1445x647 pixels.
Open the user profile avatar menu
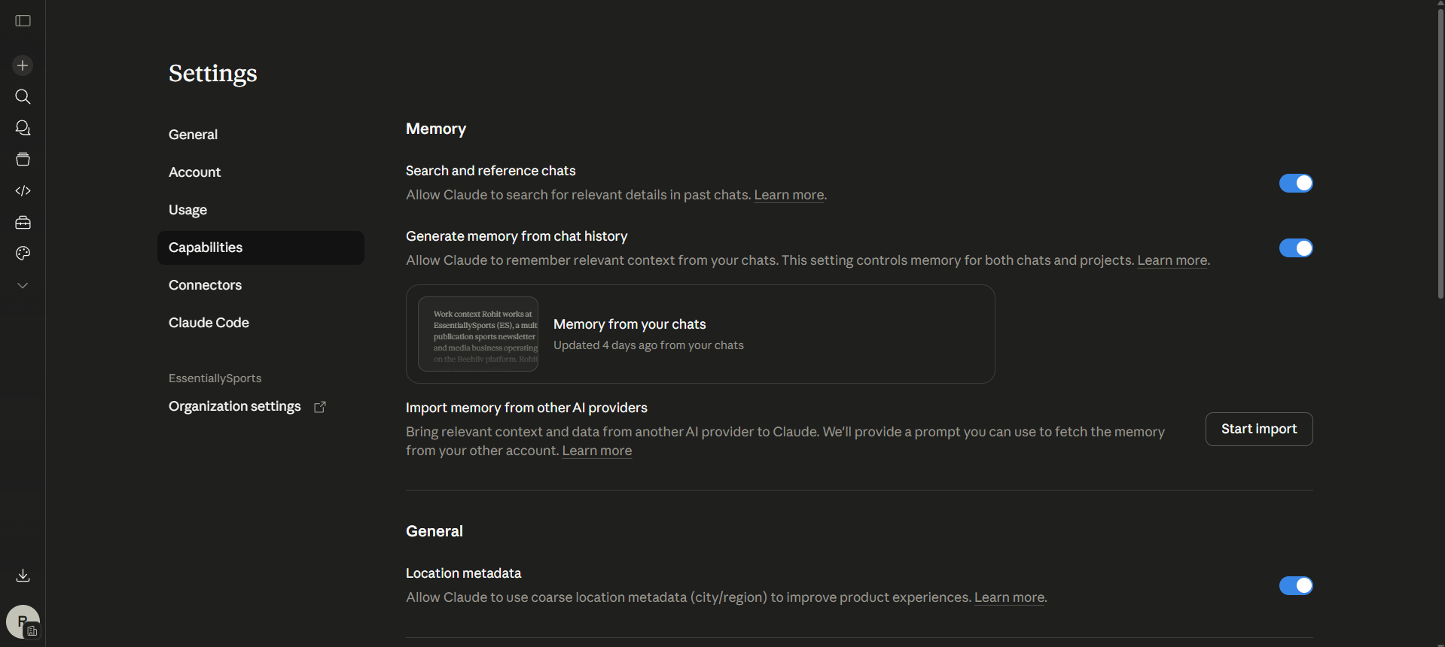[23, 622]
